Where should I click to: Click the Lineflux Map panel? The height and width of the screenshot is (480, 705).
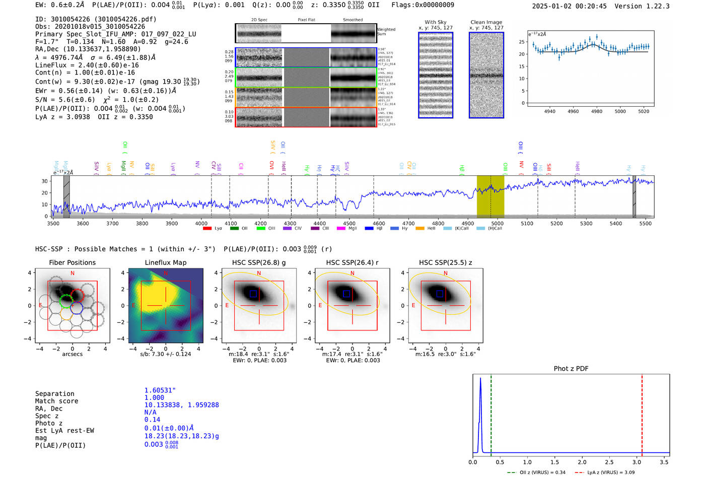pos(166,306)
